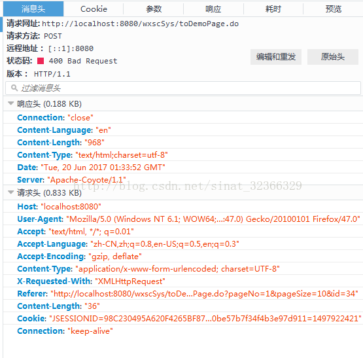Open the 参数 tab

[154, 9]
